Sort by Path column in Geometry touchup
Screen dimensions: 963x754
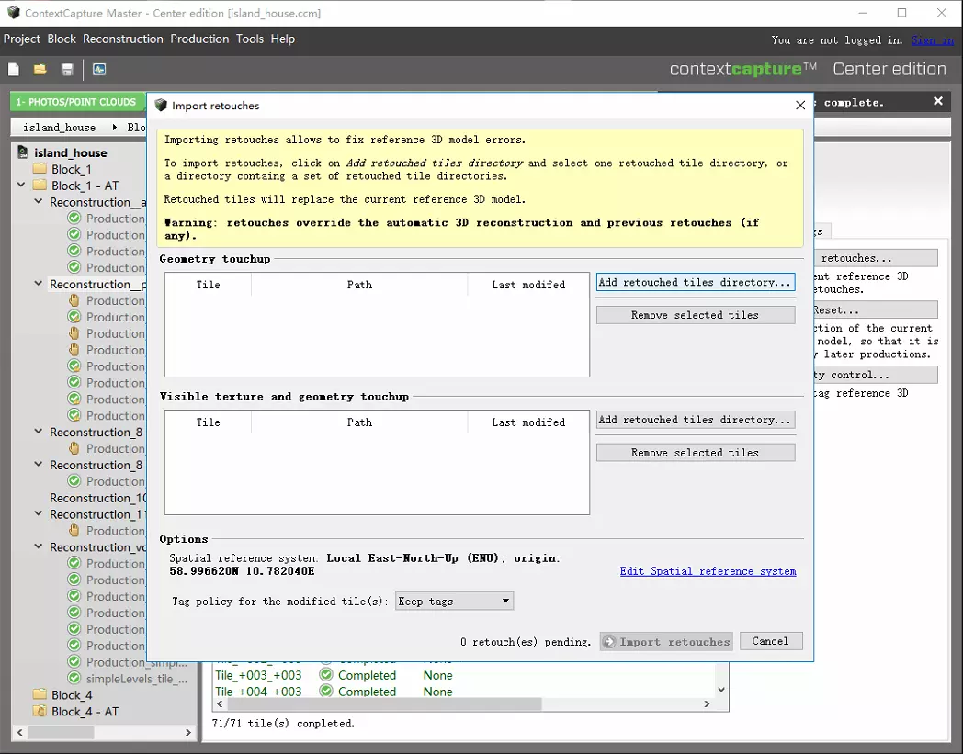(x=359, y=285)
